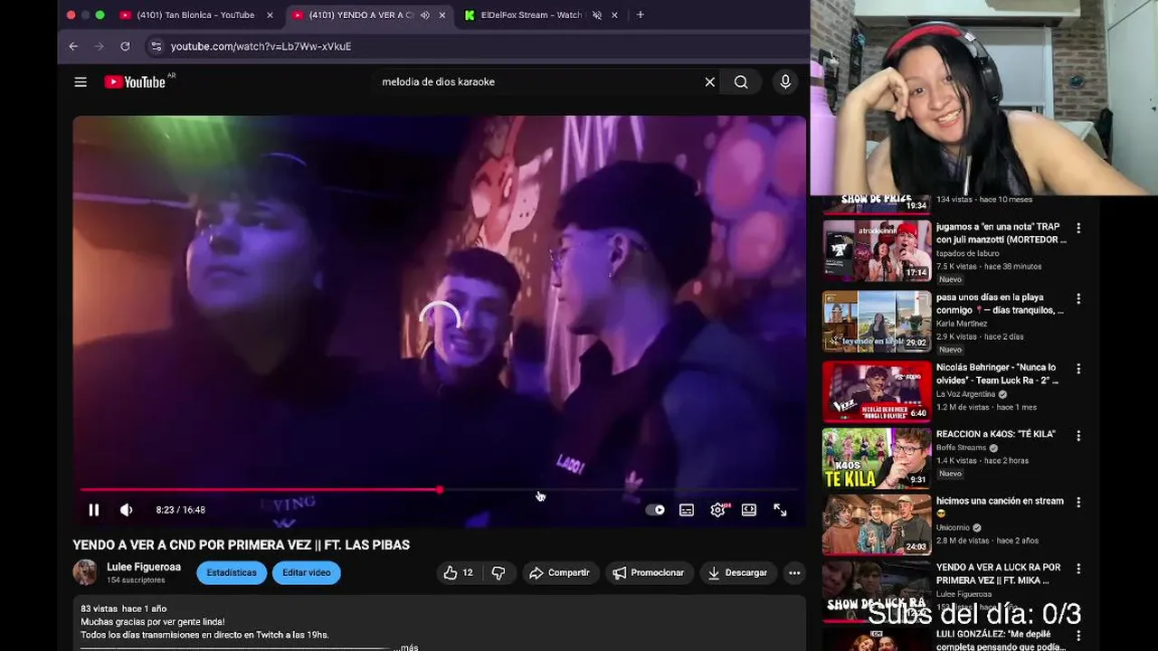Switch to theater mode
The height and width of the screenshot is (651, 1158).
[749, 510]
